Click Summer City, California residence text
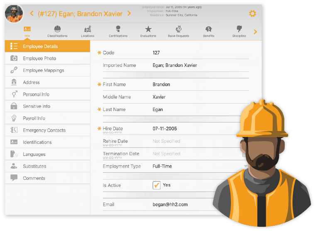The image size is (332, 231). point(181,15)
